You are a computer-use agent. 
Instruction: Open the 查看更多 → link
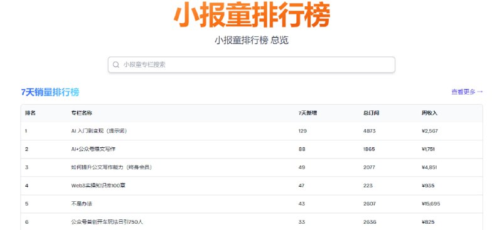(x=467, y=92)
